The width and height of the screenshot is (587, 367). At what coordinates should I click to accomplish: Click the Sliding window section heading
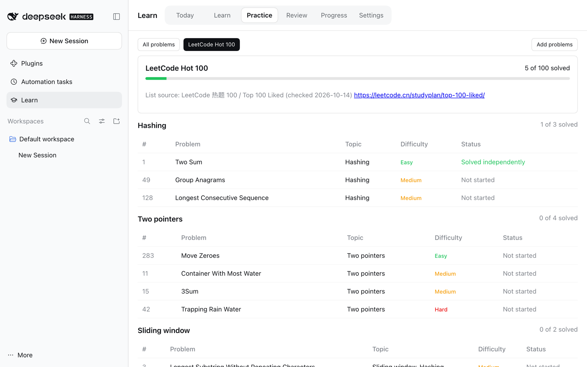[164, 331]
